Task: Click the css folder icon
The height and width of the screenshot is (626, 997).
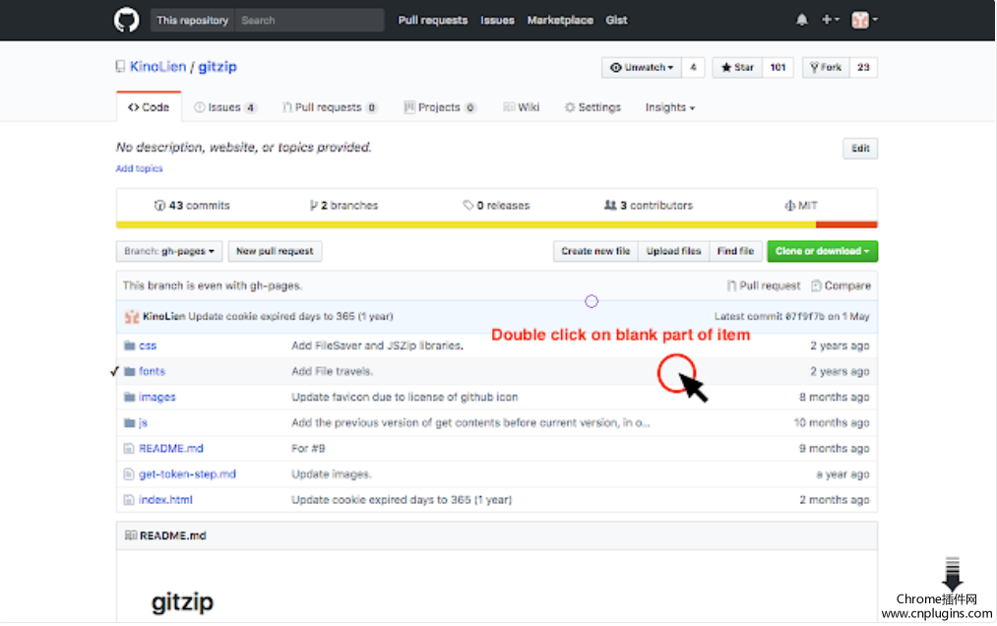Action: point(129,346)
